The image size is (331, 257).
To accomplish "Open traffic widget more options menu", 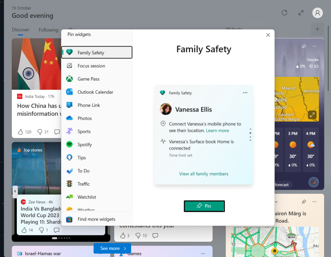I will [314, 202].
